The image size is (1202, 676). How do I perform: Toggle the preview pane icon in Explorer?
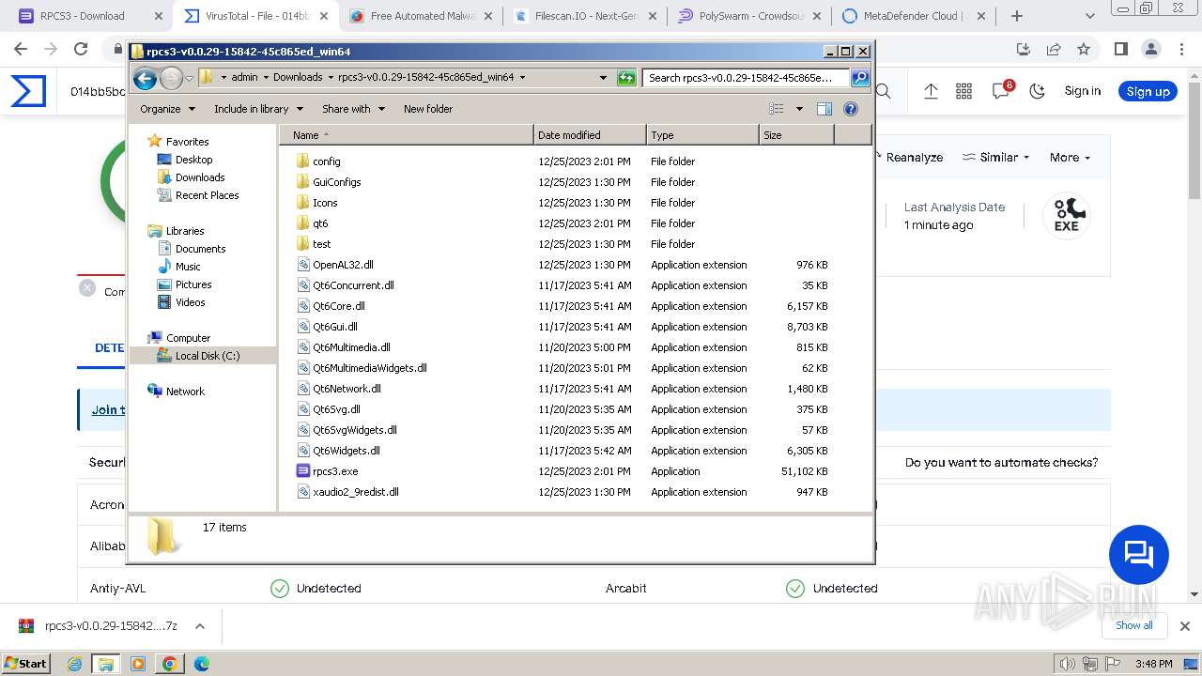(x=824, y=109)
